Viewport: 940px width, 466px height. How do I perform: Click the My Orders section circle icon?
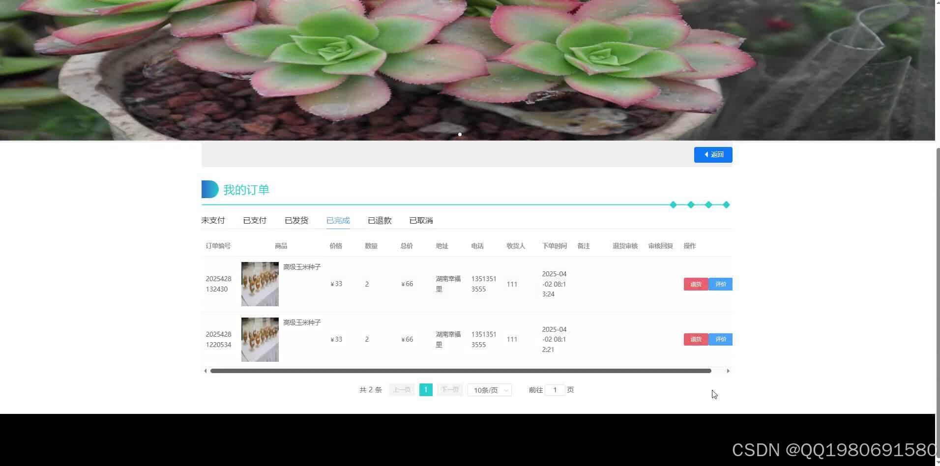209,189
